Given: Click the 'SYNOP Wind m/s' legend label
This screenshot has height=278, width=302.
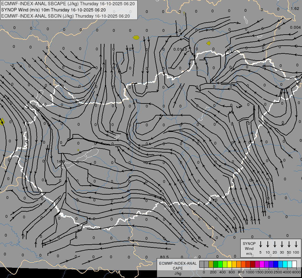Looking at the screenshot, I should (x=249, y=248).
